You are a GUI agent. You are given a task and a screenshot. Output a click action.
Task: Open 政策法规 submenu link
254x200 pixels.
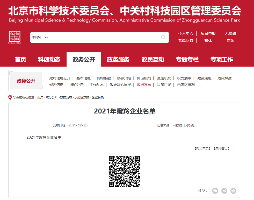coord(205,78)
